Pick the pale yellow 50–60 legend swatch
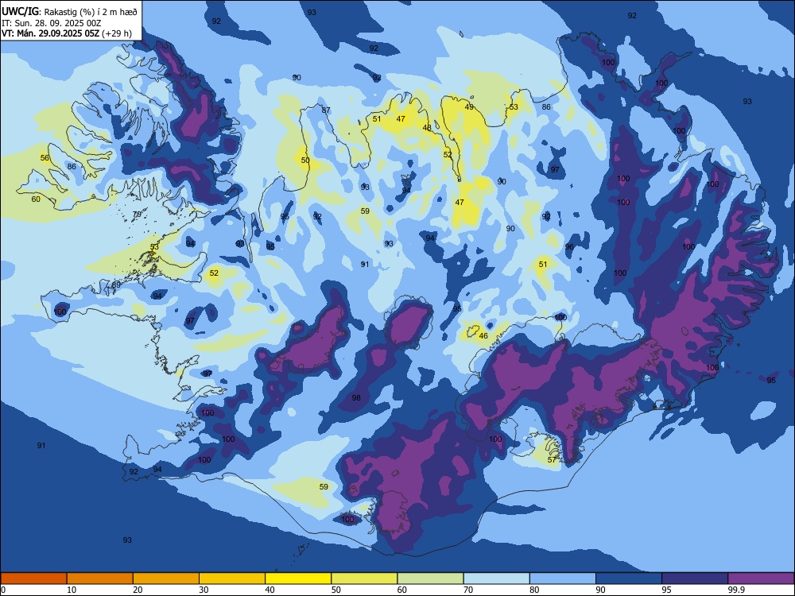Viewport: 795px width, 596px height. coord(364,579)
